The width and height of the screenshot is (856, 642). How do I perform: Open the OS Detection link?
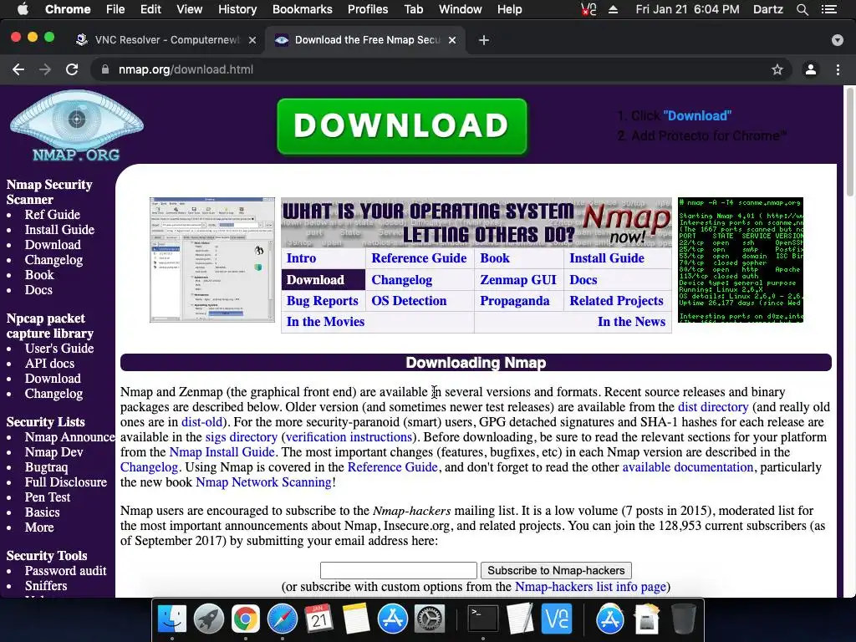tap(409, 301)
